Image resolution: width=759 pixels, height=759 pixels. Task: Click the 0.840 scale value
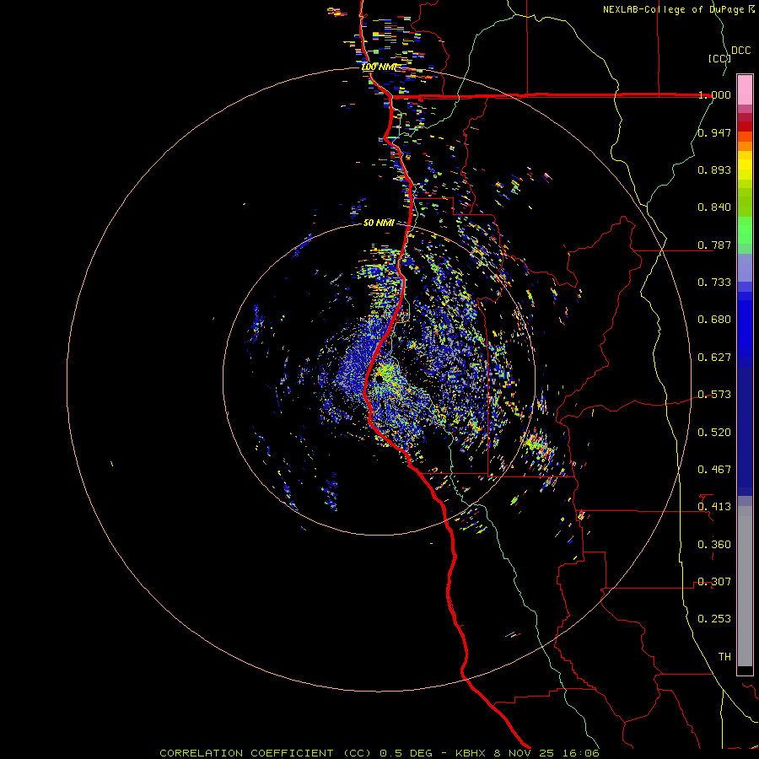pos(714,207)
